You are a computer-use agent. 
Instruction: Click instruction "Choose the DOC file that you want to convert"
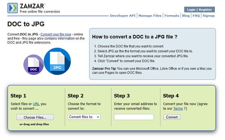tap(130, 46)
